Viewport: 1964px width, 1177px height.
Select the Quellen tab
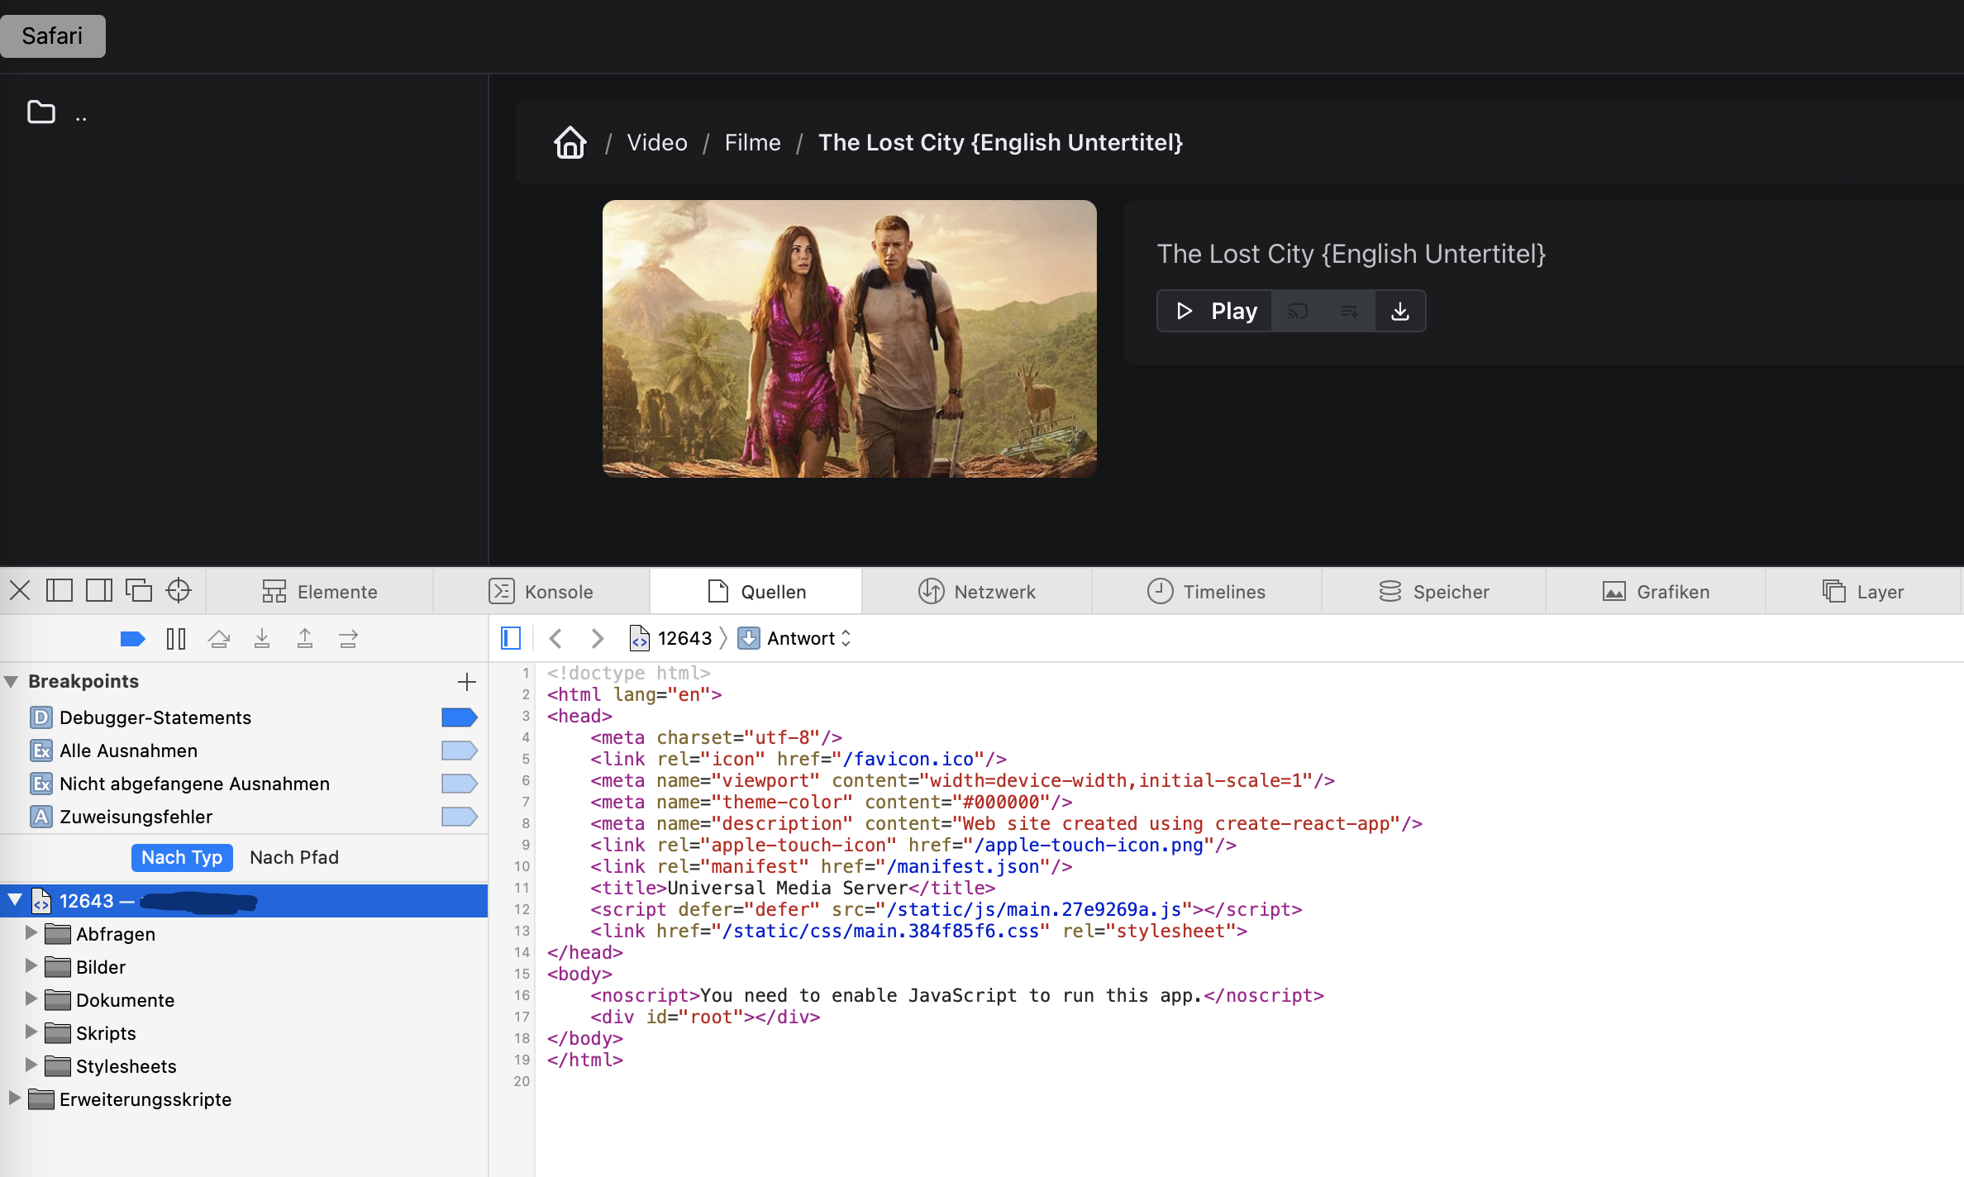click(756, 592)
